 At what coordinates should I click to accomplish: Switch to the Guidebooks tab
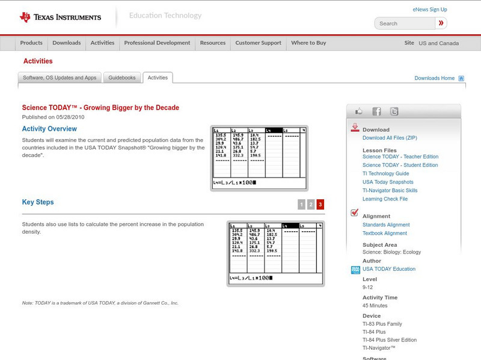(122, 78)
